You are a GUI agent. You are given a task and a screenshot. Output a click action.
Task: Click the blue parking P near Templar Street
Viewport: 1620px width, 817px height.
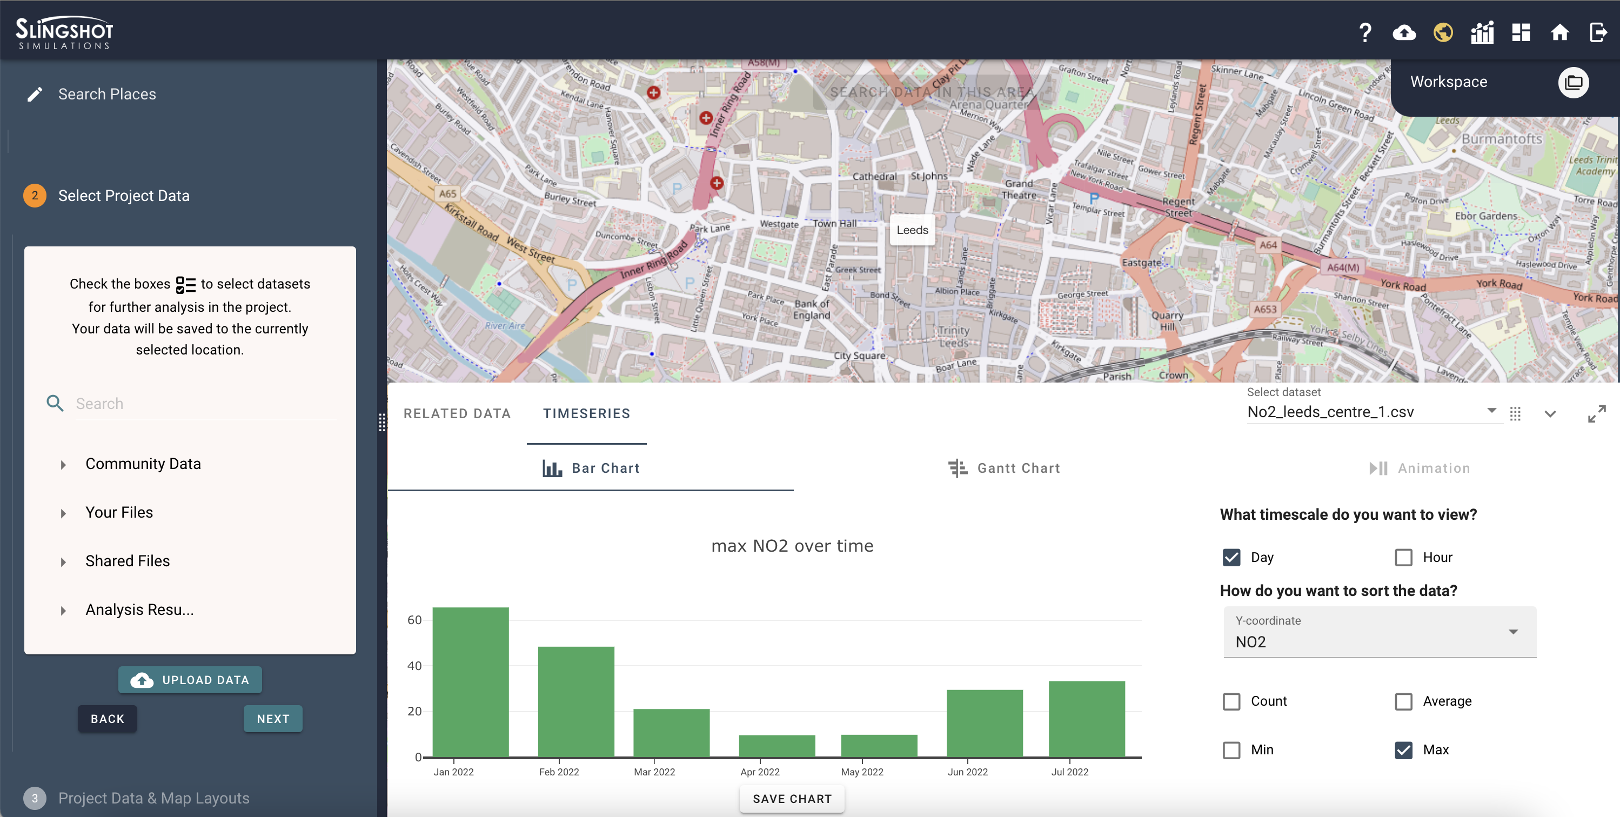pyautogui.click(x=1094, y=199)
